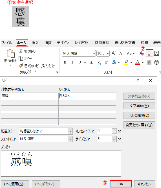Open the Change Case Aa dropdown

coord(131,53)
